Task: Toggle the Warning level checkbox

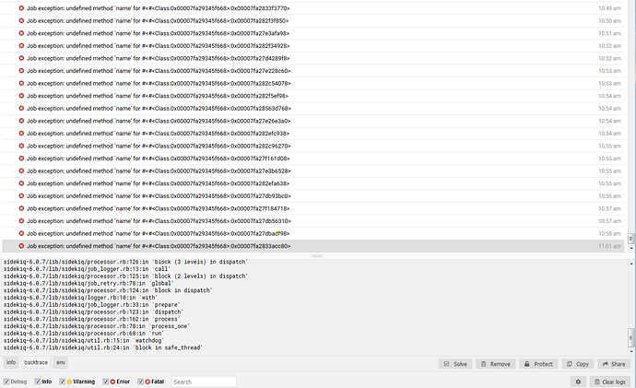Action: click(62, 382)
